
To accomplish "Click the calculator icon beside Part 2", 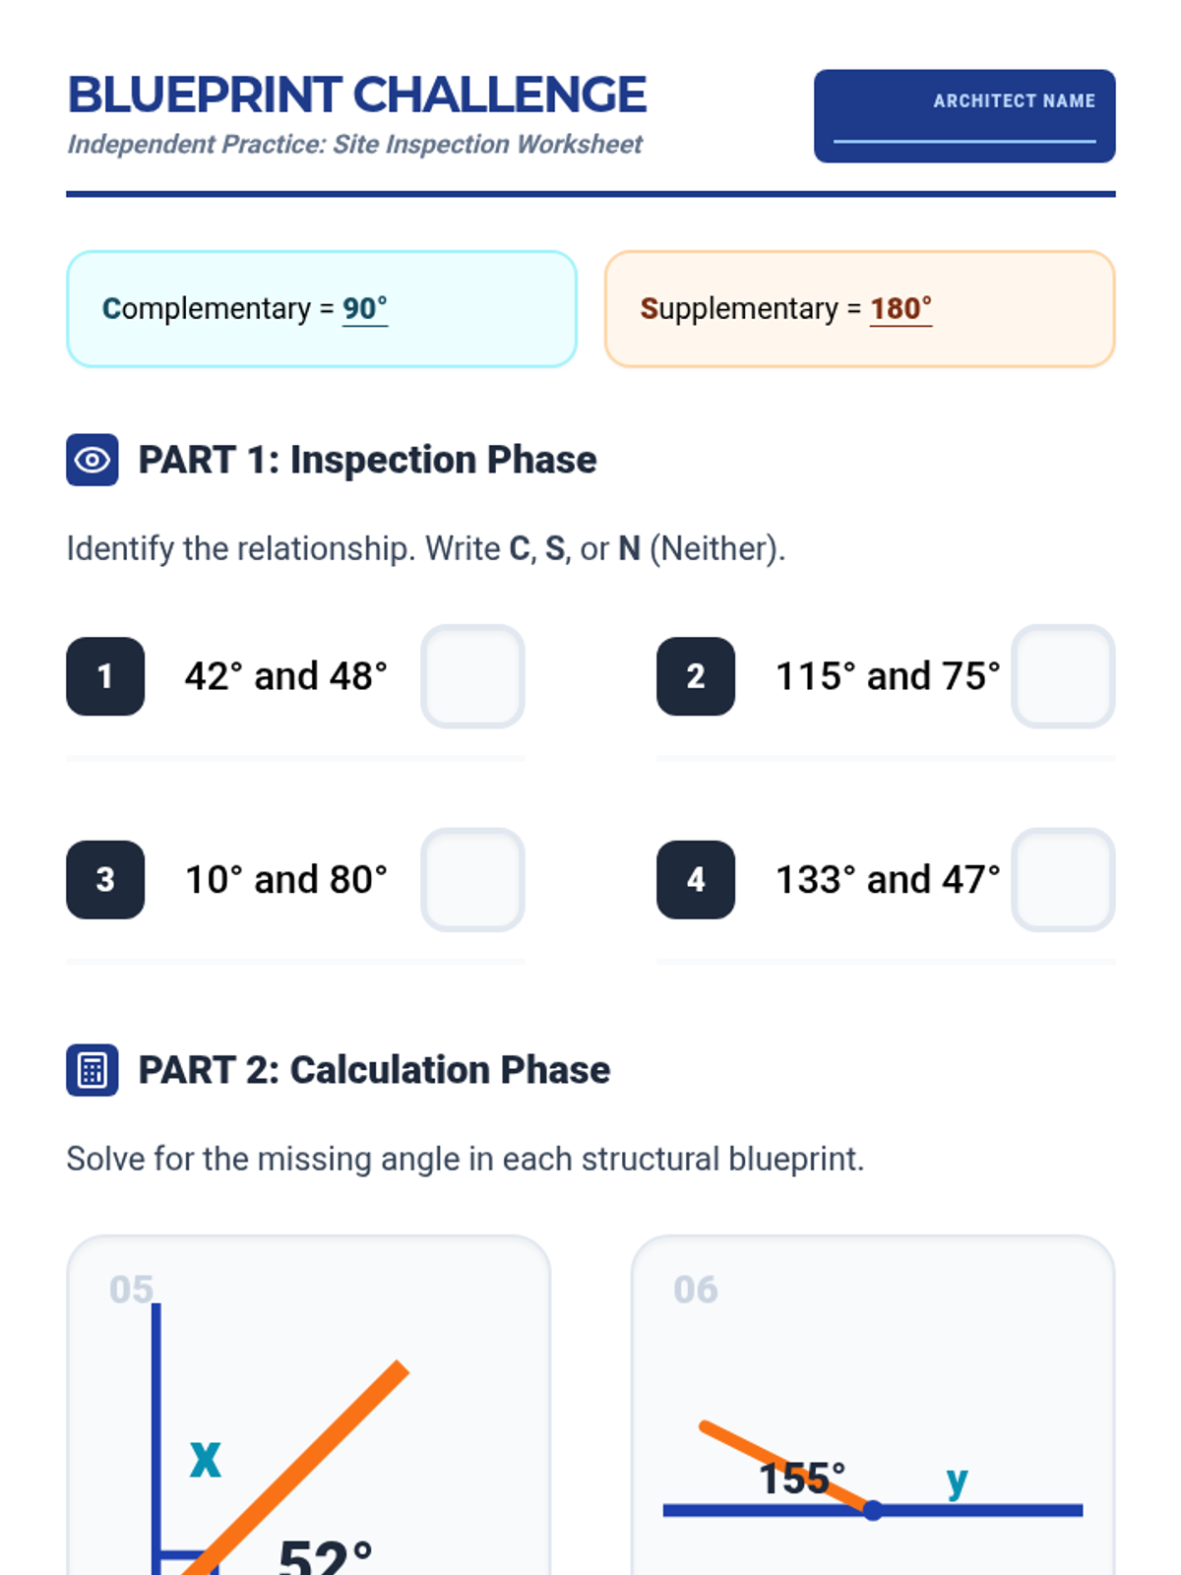I will (93, 1070).
